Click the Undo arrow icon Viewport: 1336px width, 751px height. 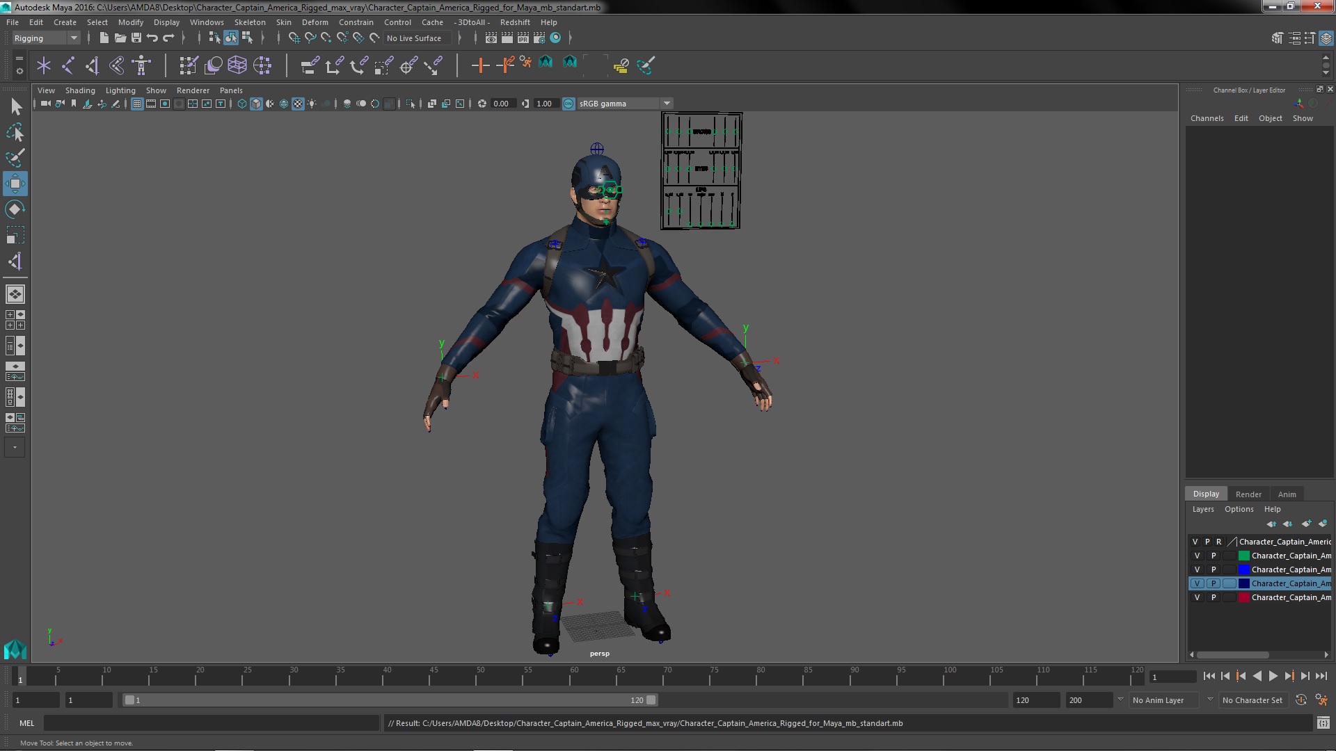[152, 38]
